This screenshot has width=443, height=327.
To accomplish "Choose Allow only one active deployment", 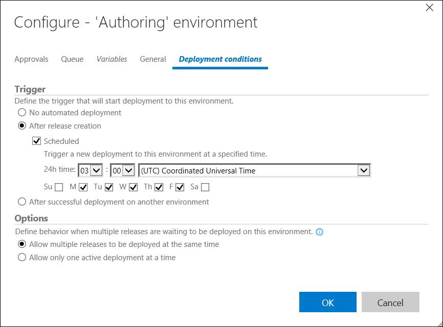I will [22, 258].
